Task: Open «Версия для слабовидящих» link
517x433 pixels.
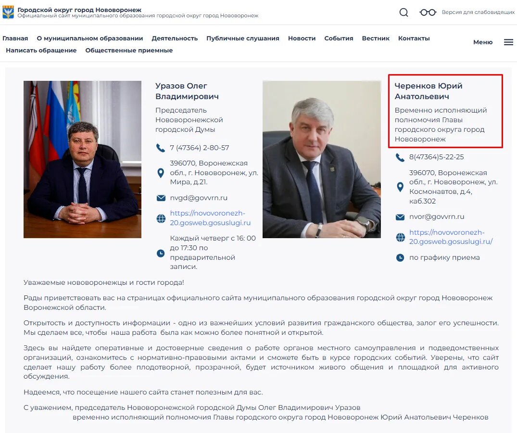Action: pyautogui.click(x=478, y=12)
